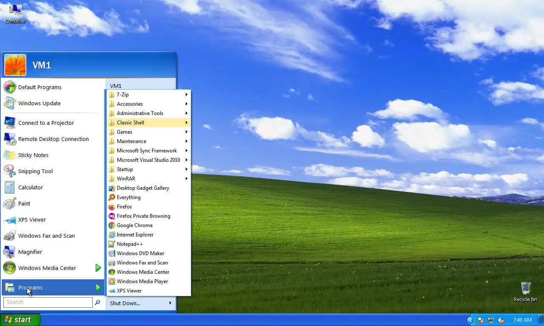The width and height of the screenshot is (544, 326).
Task: Select Windows Fax and Scan in left pane
Action: point(53,236)
